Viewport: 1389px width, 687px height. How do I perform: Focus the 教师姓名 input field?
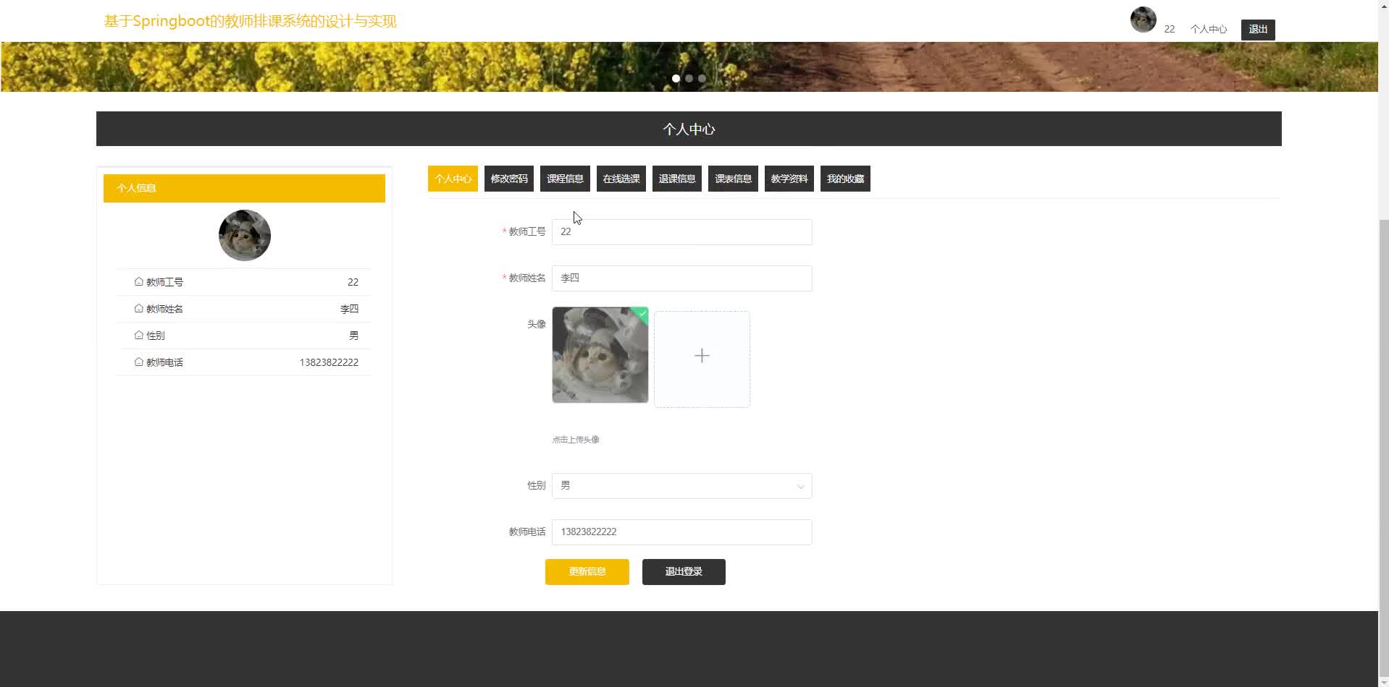[681, 278]
